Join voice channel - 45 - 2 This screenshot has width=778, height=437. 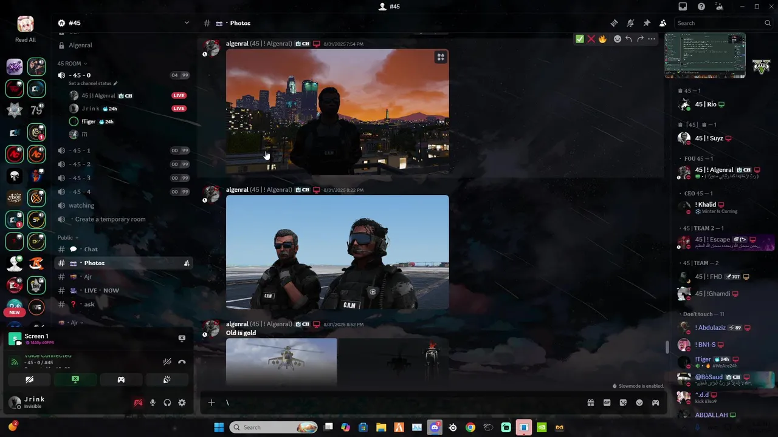click(x=123, y=164)
